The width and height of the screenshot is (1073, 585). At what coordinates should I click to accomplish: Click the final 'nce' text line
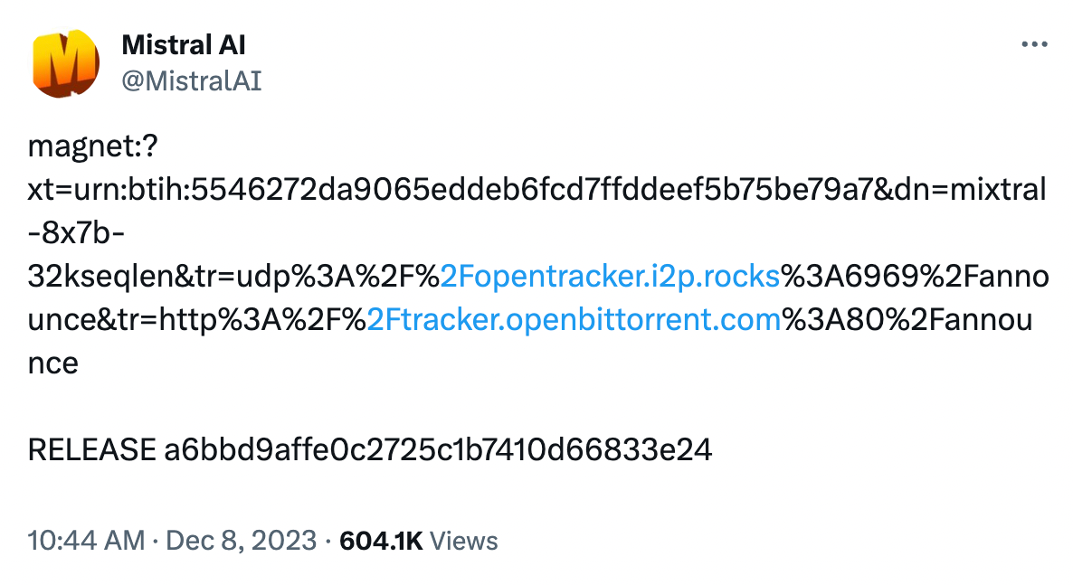coord(52,363)
